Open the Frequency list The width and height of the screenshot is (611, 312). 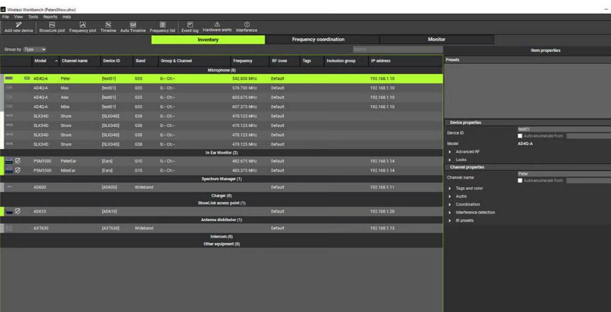pyautogui.click(x=163, y=27)
